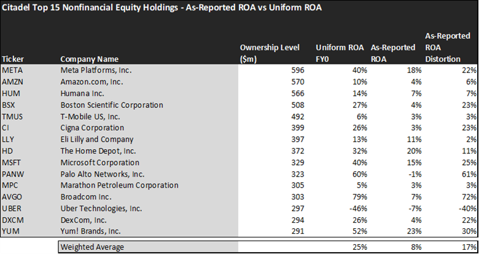Select the META ticker cell
The width and height of the screenshot is (479, 254).
[x=12, y=71]
